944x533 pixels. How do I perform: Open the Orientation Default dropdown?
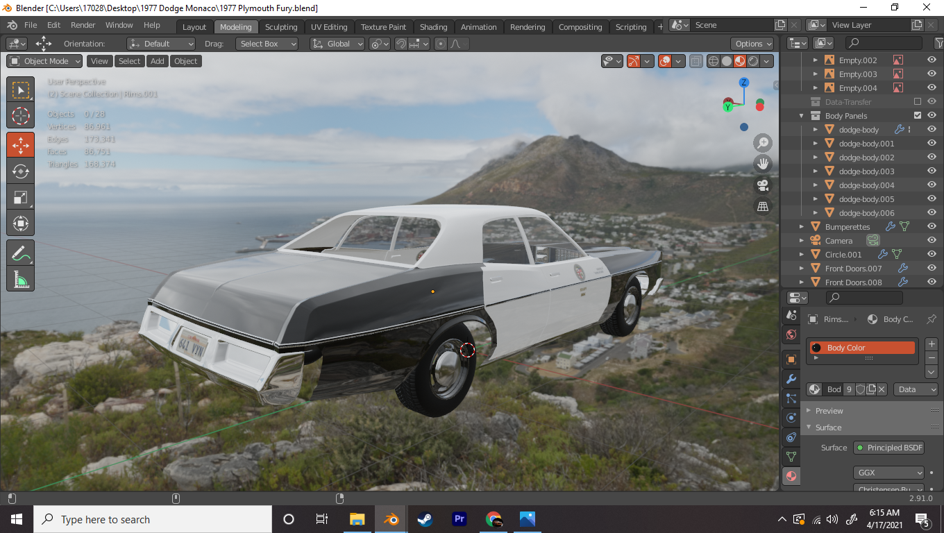tap(161, 44)
